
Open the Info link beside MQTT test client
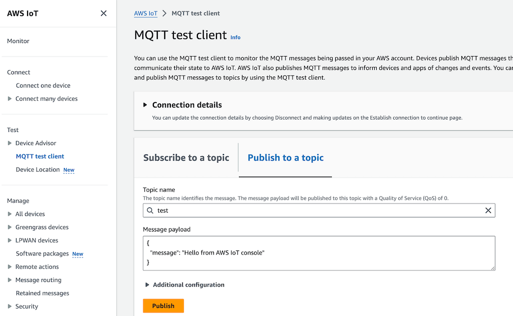pos(235,37)
